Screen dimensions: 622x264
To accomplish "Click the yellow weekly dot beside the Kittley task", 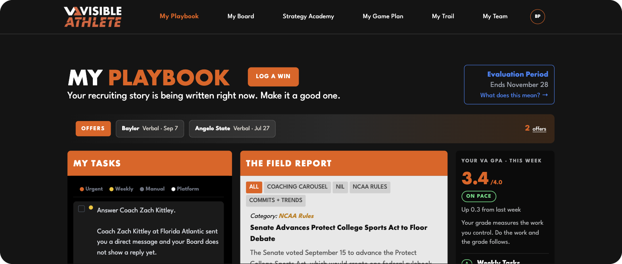I will 91,208.
